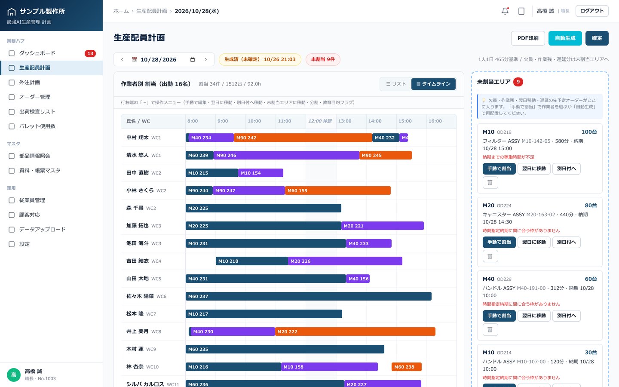This screenshot has height=387, width=619.
Task: Click the ログアウト button
Action: tap(592, 11)
